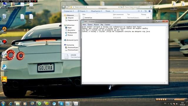Viewport: 188px width, 106px height.
Task: Open the Файл menu in Notepad
Action: click(84, 24)
